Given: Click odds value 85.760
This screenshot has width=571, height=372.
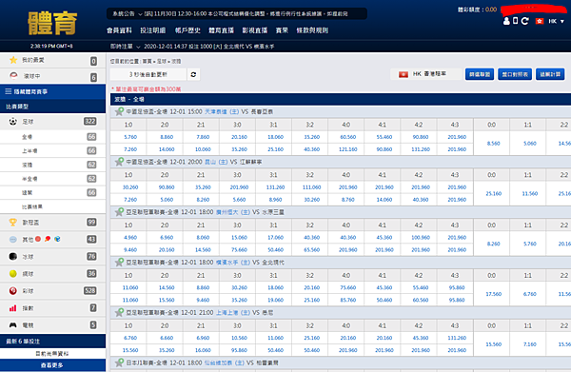Looking at the screenshot, I should pos(347,301).
